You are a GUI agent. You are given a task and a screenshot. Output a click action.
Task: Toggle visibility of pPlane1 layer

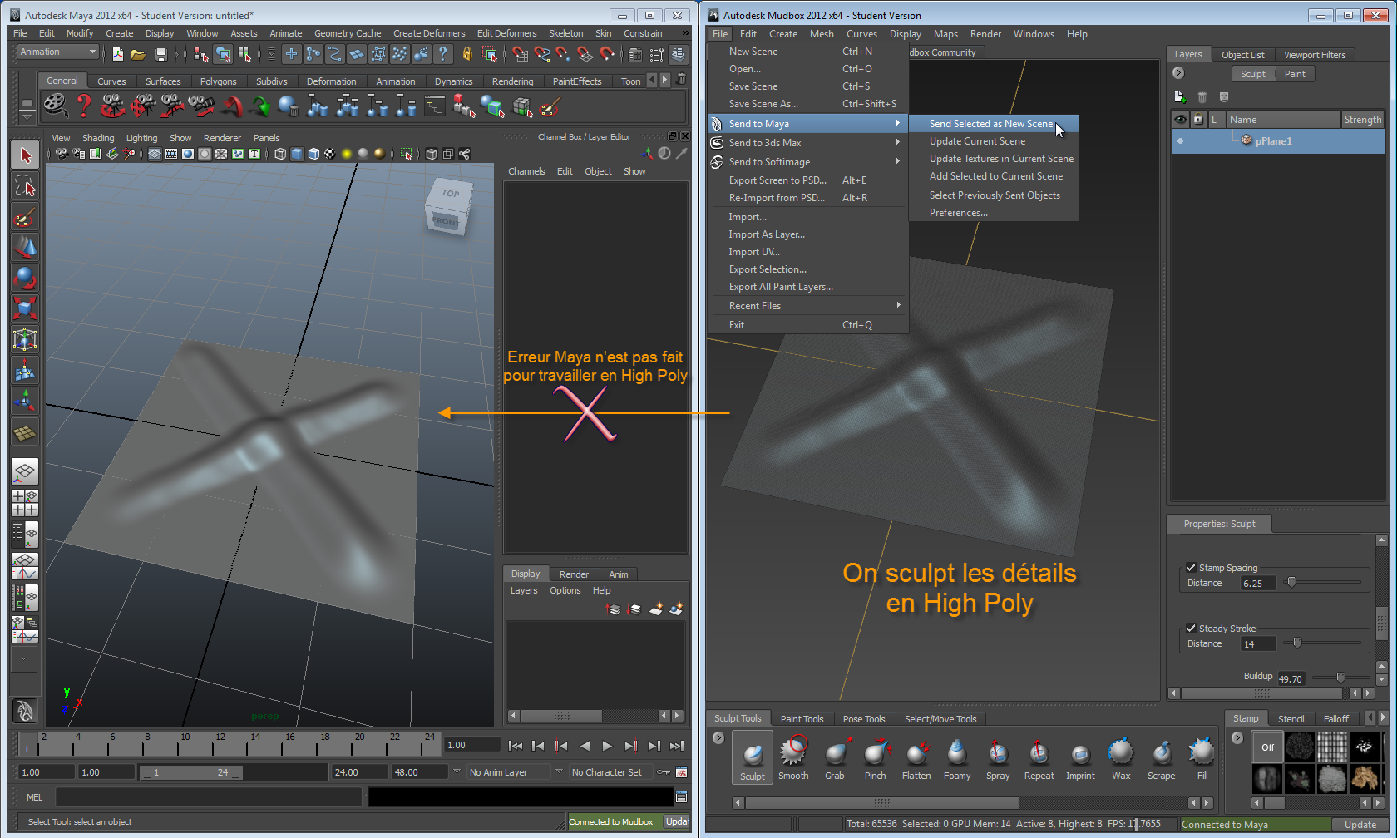coord(1180,140)
